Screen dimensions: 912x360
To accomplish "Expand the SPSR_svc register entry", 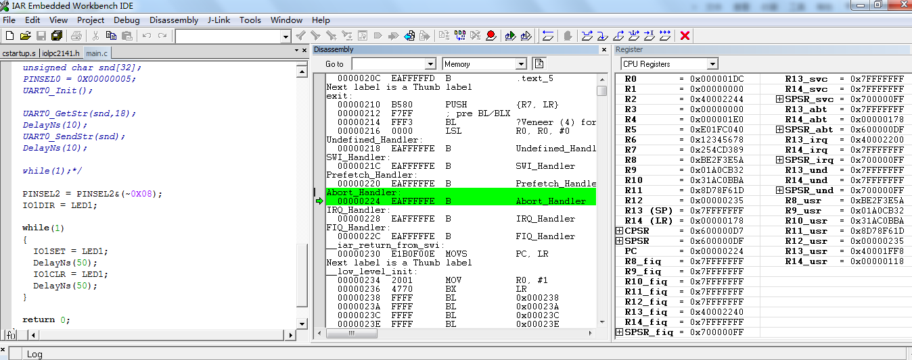I will [779, 99].
